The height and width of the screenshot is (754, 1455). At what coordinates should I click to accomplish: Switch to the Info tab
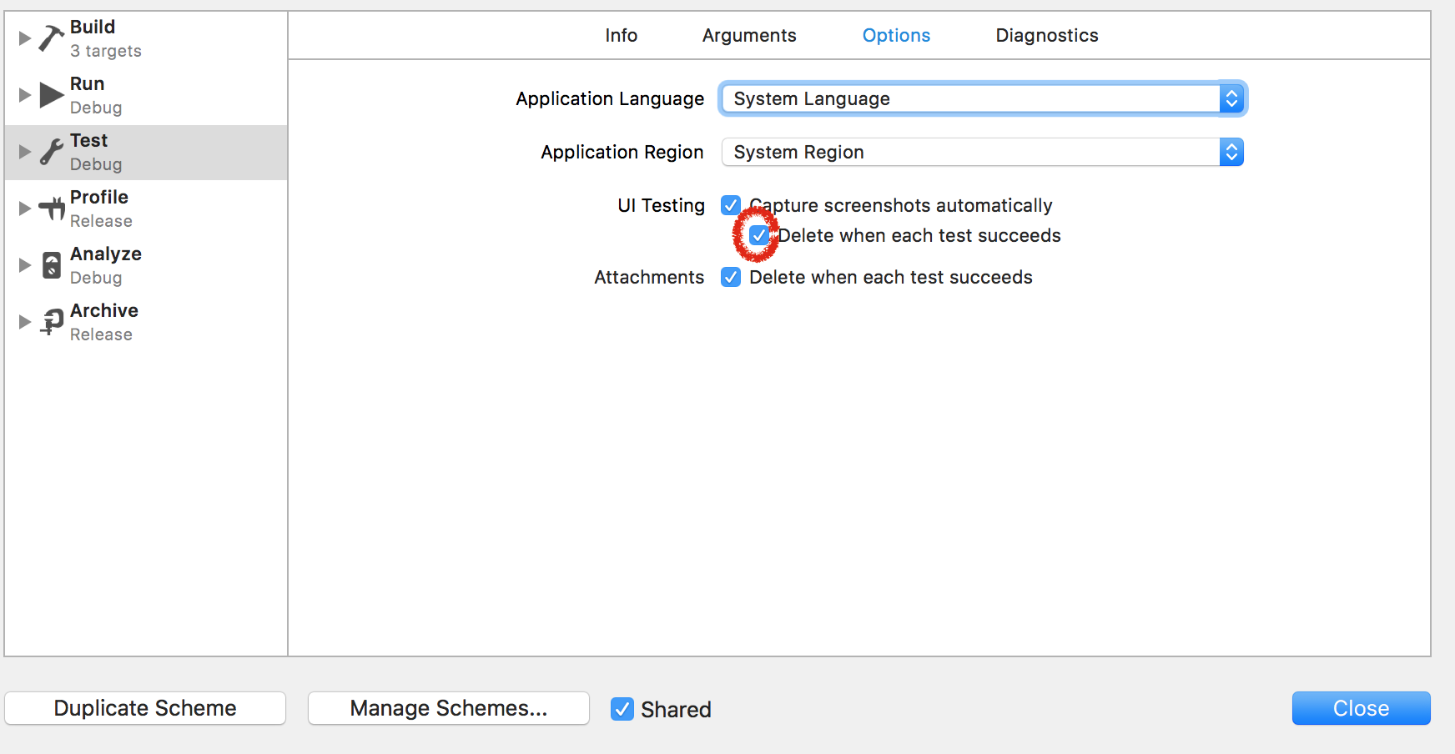[622, 35]
